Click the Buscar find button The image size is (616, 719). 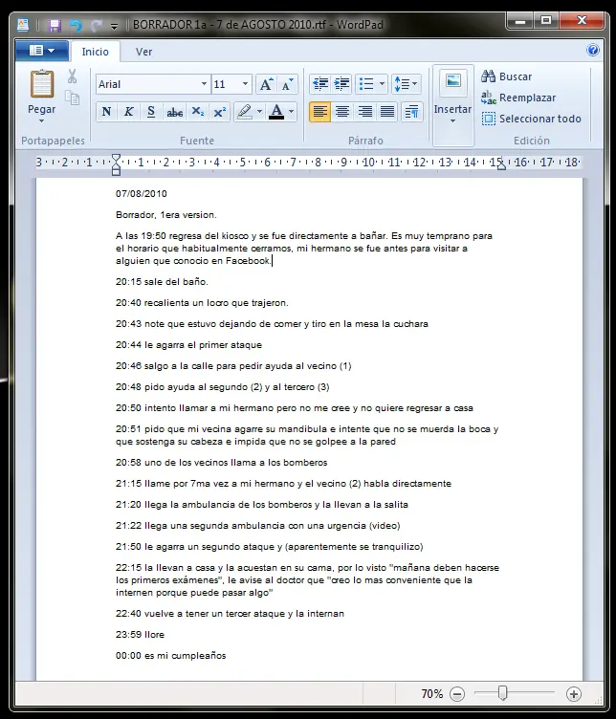pos(507,76)
